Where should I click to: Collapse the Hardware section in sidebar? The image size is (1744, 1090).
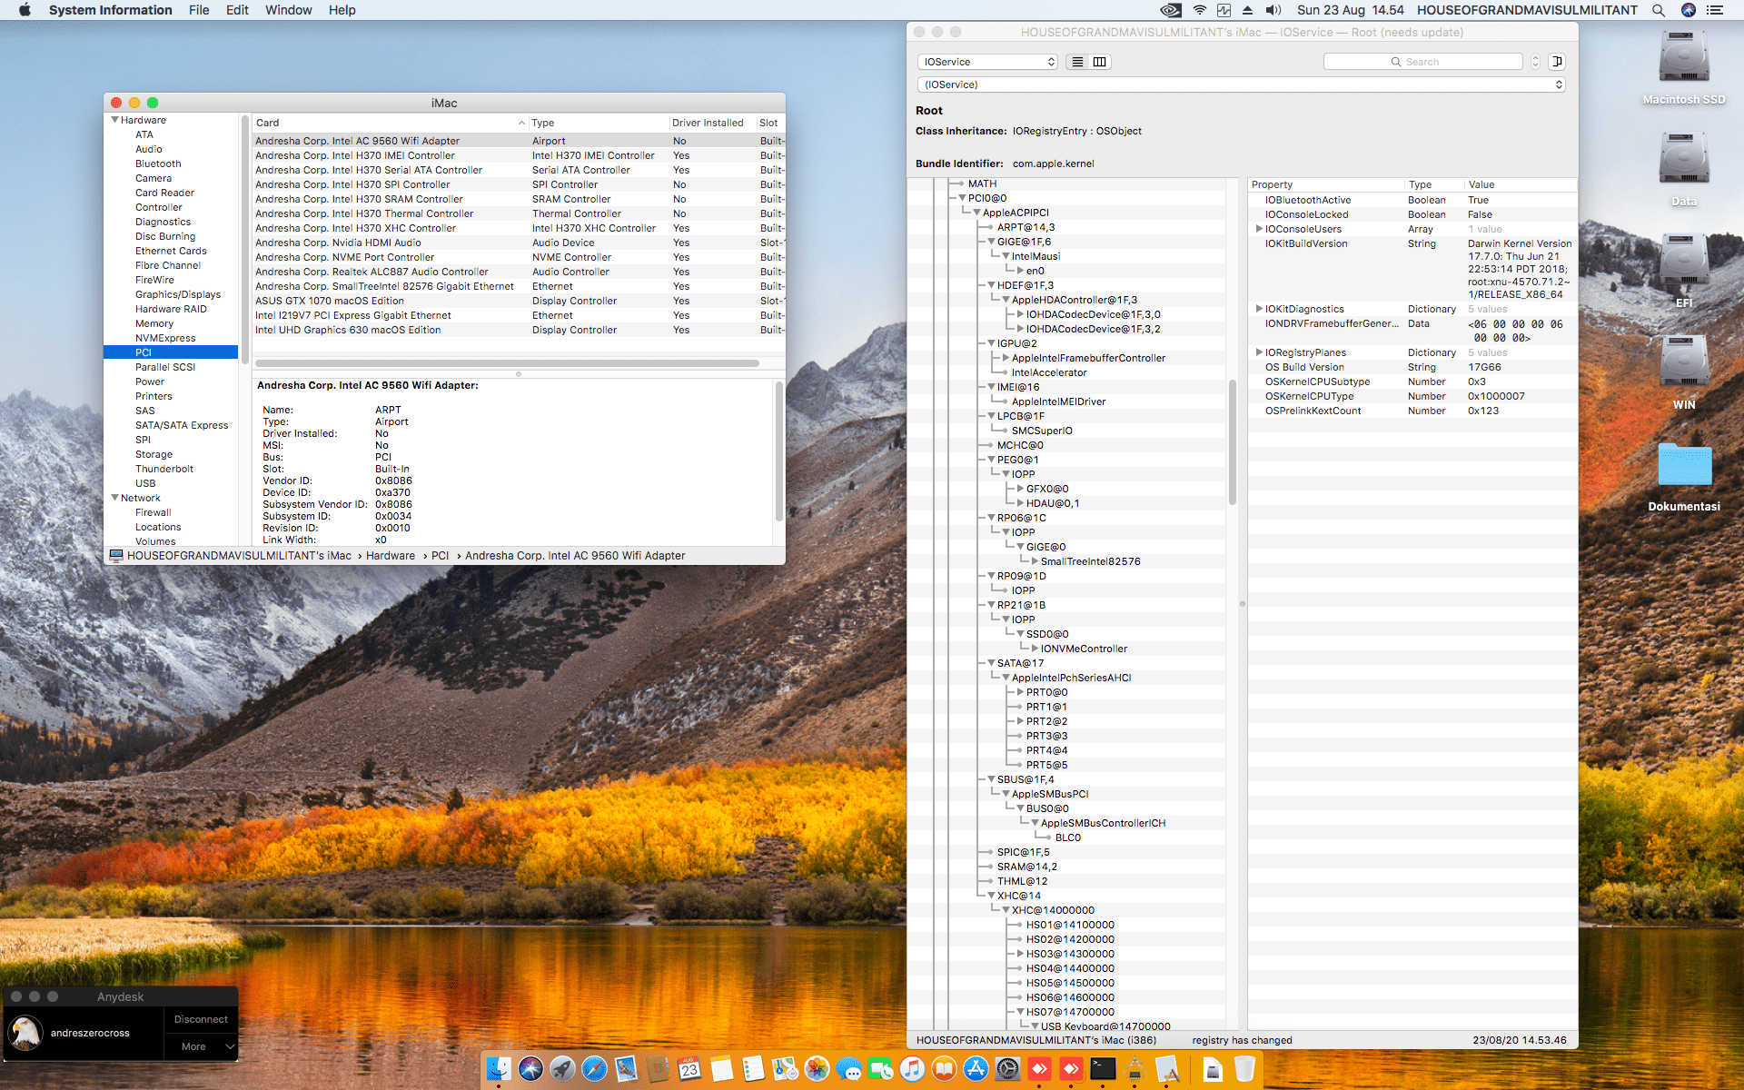point(115,120)
